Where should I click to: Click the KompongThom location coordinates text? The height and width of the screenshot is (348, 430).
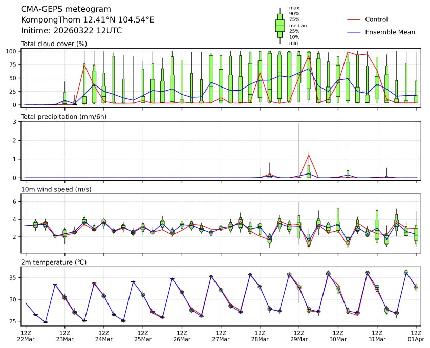coord(88,20)
